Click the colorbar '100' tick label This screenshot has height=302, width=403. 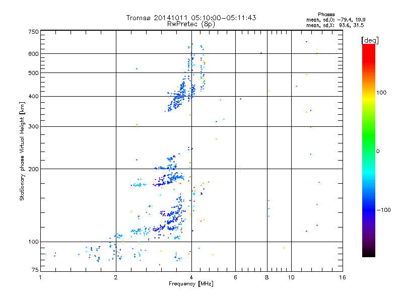[381, 93]
